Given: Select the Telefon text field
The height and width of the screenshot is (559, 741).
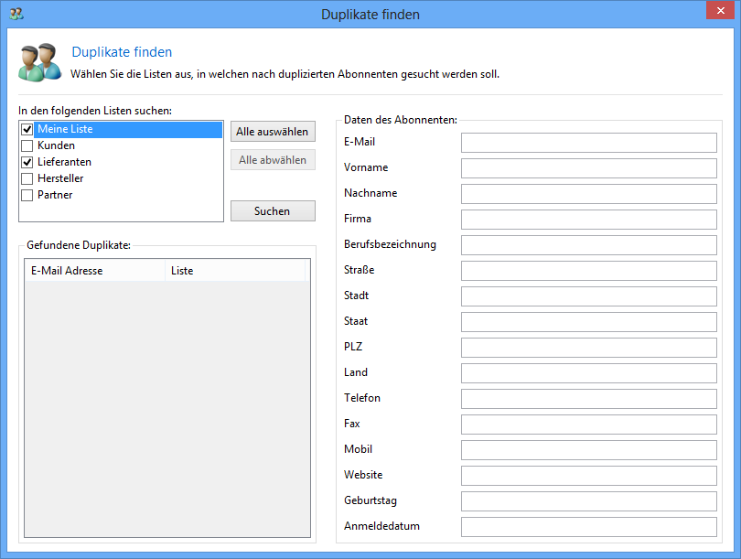Looking at the screenshot, I should [x=588, y=399].
